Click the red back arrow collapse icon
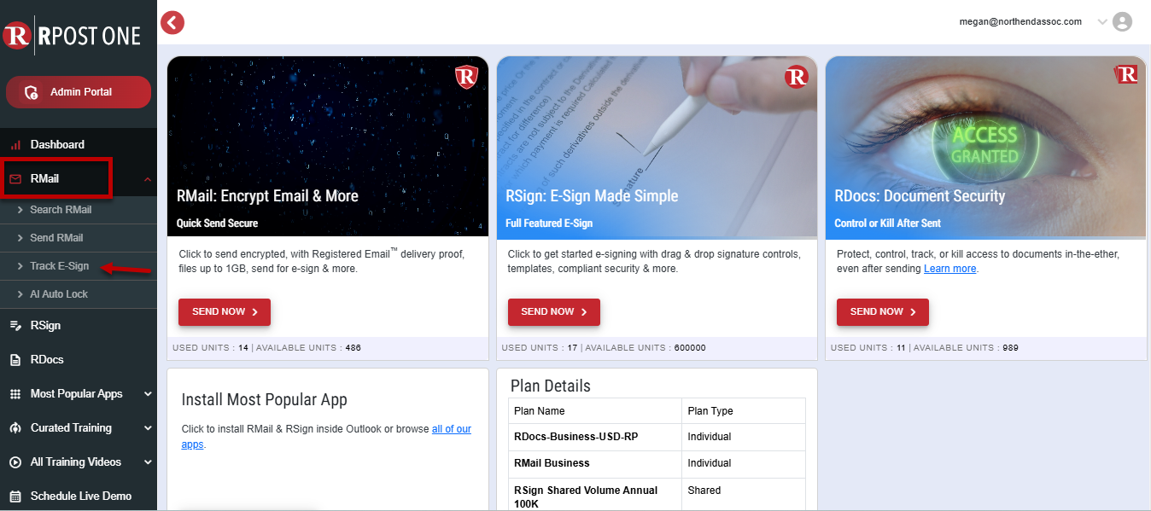 pos(172,22)
